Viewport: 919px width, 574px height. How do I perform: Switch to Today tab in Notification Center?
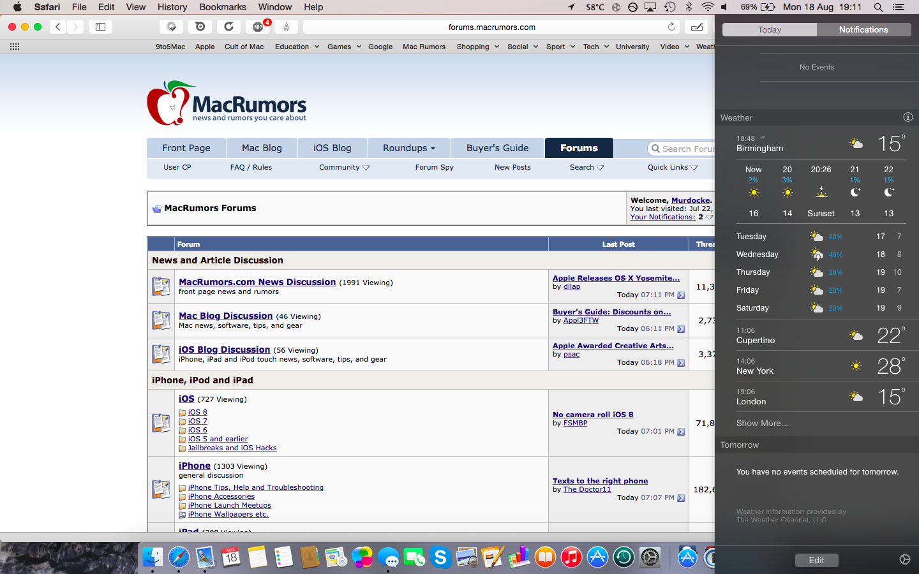770,30
